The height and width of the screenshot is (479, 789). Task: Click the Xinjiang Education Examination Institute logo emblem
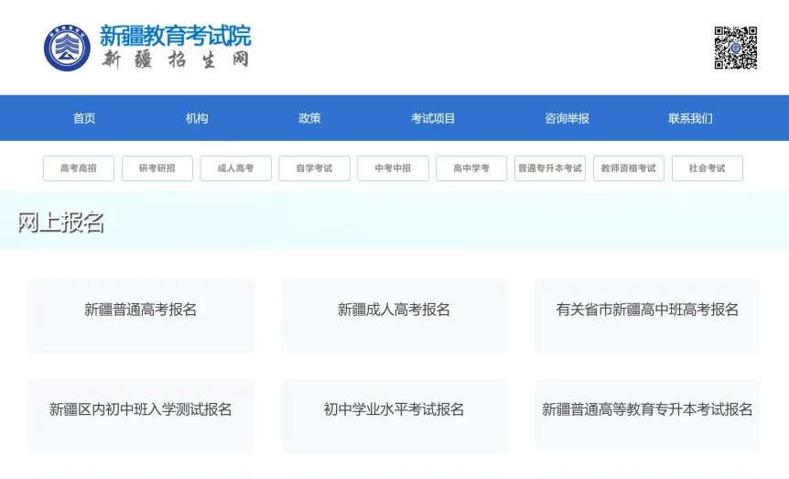pos(67,48)
